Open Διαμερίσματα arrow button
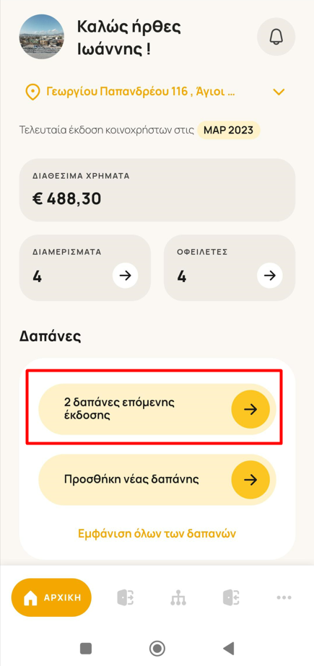Image resolution: width=314 pixels, height=666 pixels. click(x=126, y=276)
